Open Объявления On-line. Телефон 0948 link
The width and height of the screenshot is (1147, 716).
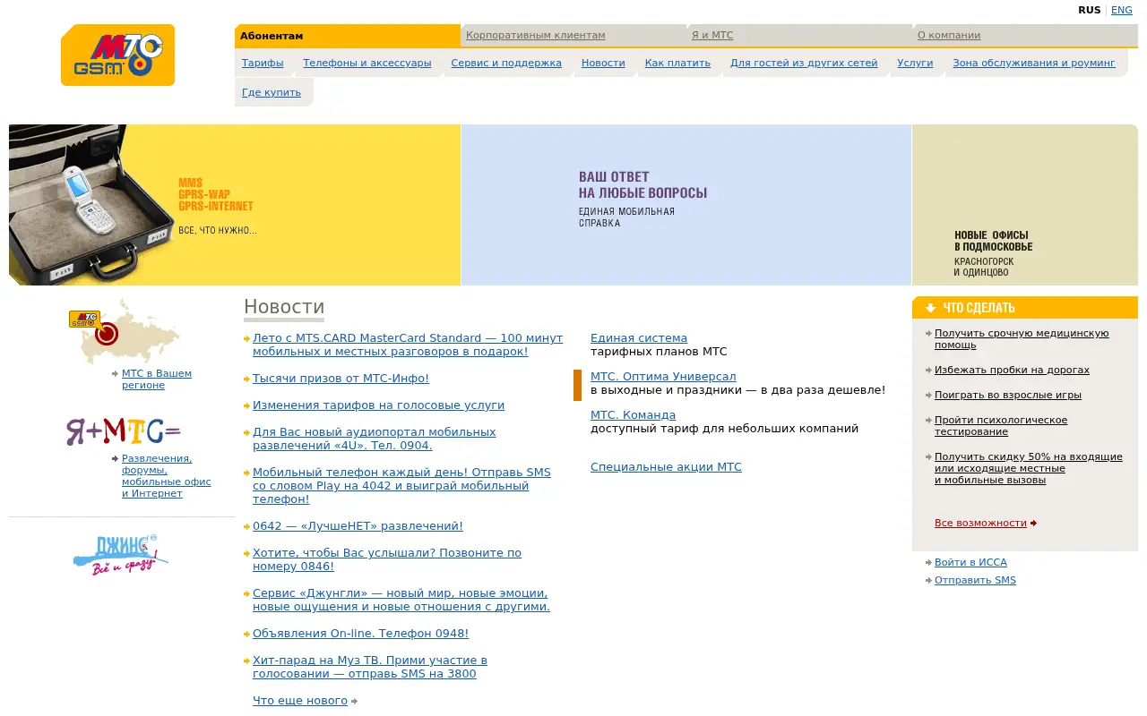360,634
